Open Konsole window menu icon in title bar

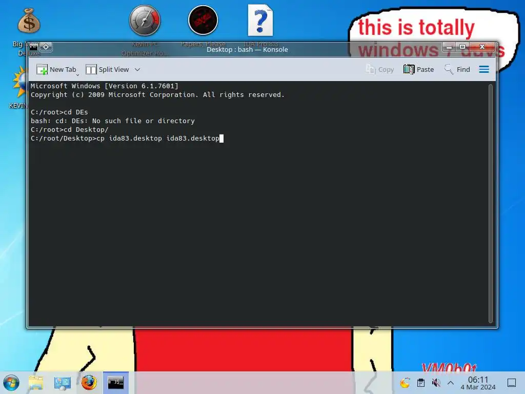click(33, 47)
